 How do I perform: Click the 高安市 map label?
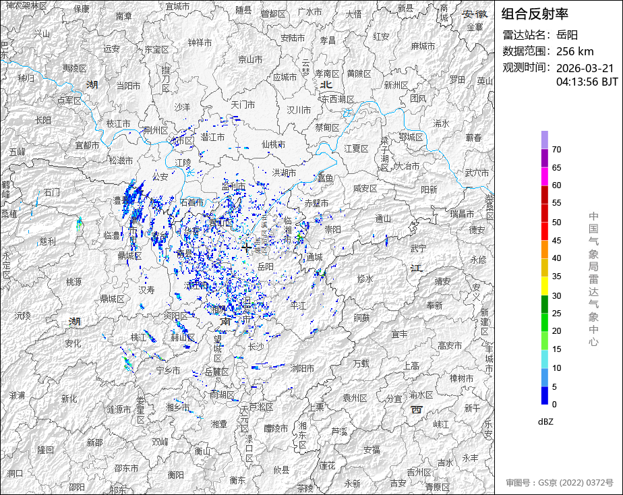click(450, 346)
